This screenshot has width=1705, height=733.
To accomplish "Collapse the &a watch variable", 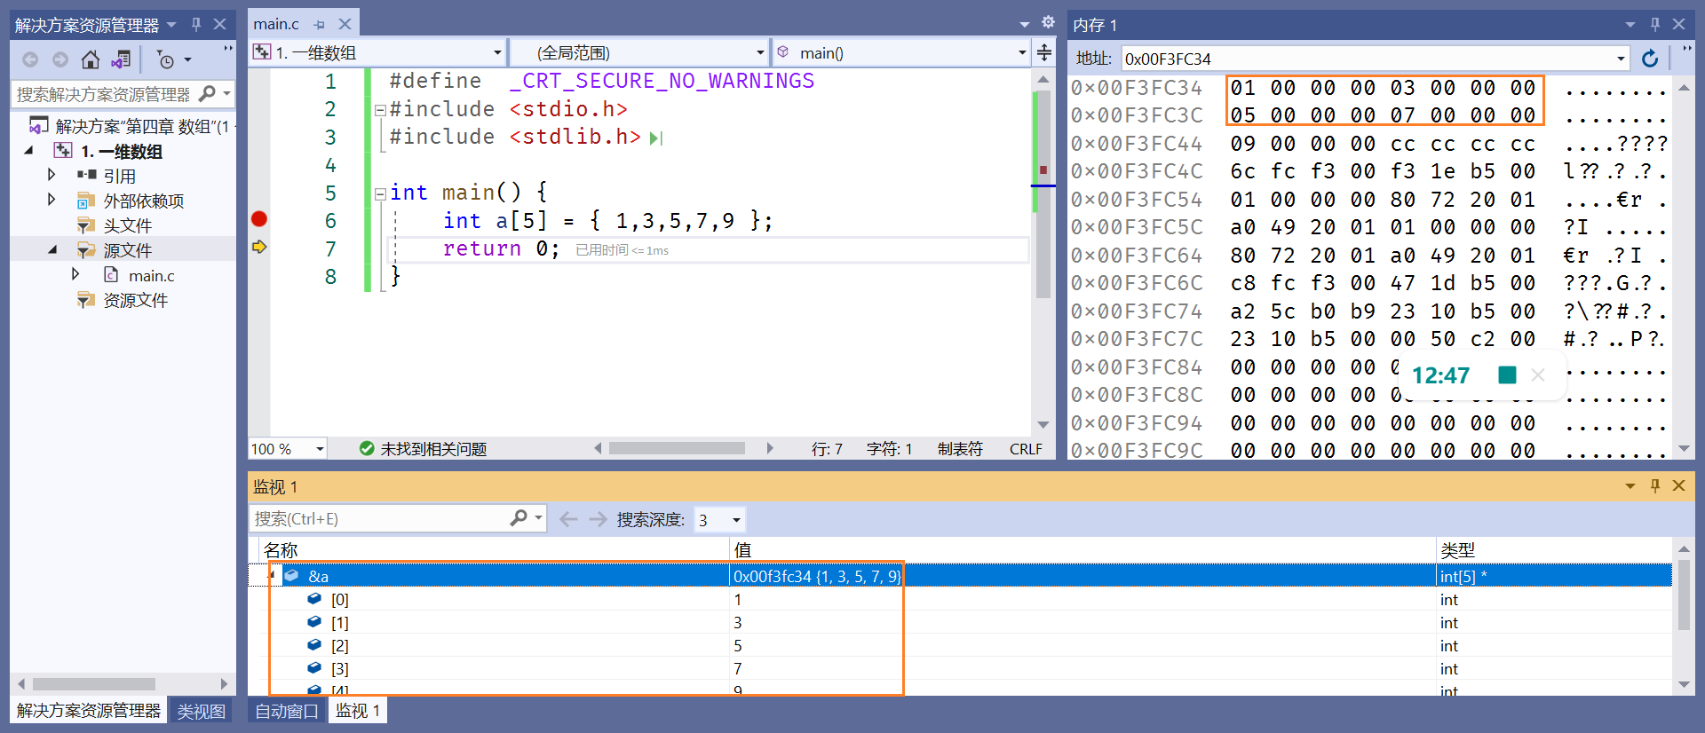I will point(272,575).
